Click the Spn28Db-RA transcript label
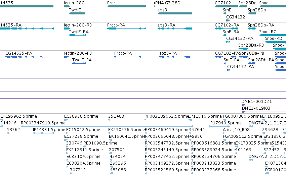Screen dimensions: 286x175 tap(261, 25)
